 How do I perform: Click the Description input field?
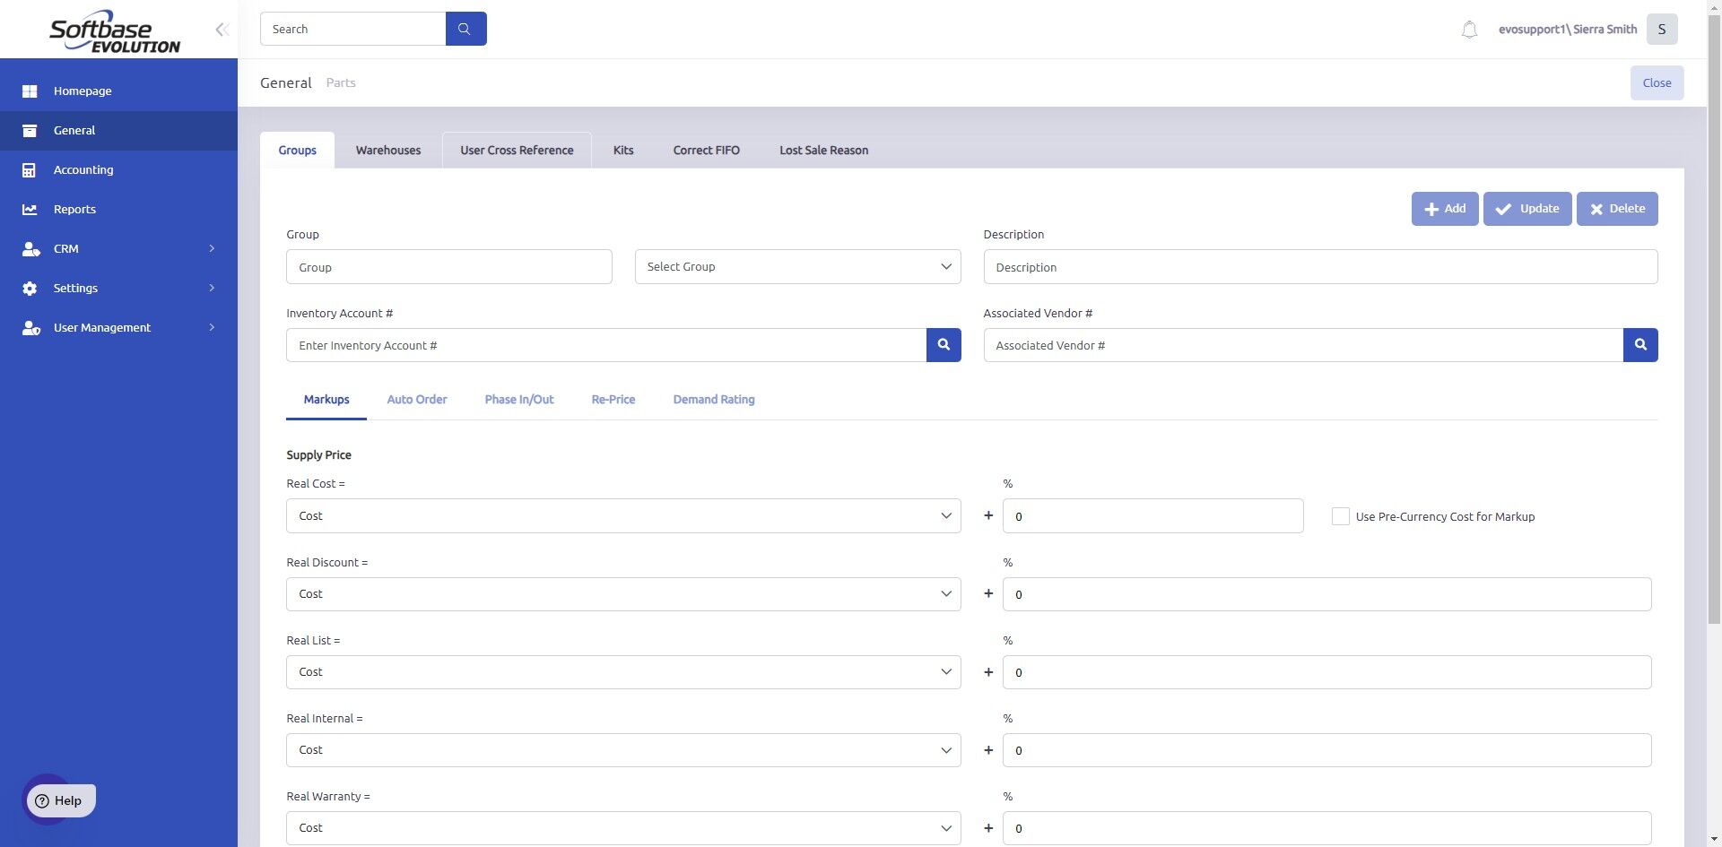pyautogui.click(x=1320, y=266)
